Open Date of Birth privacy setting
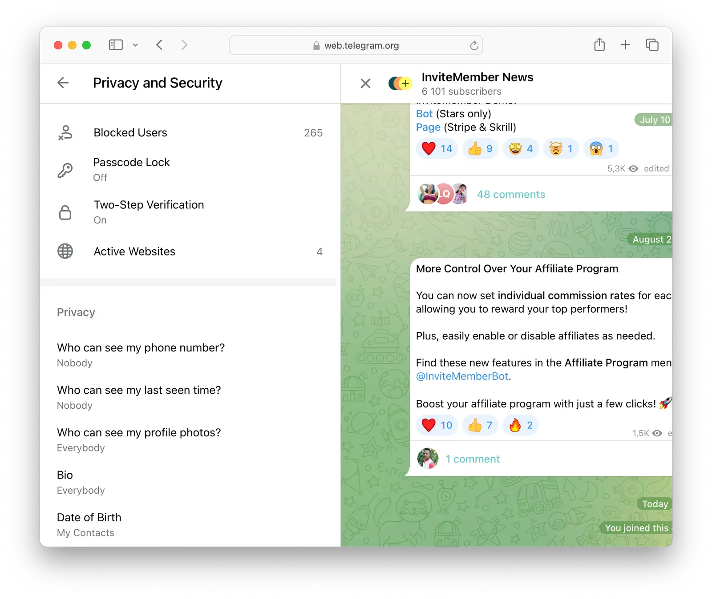 [x=190, y=525]
